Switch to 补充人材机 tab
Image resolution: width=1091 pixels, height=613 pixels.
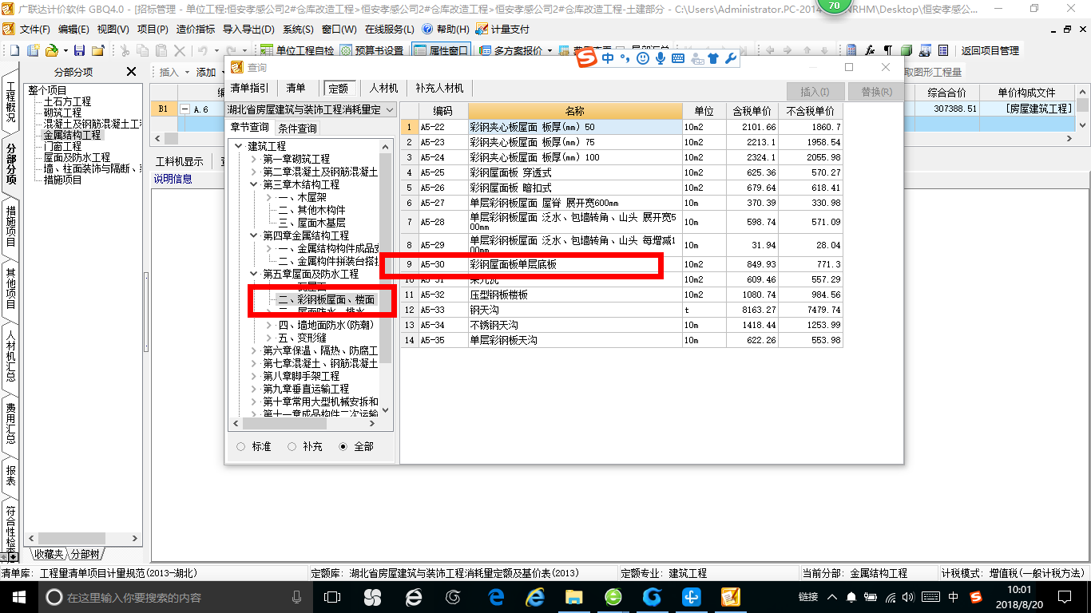point(439,88)
